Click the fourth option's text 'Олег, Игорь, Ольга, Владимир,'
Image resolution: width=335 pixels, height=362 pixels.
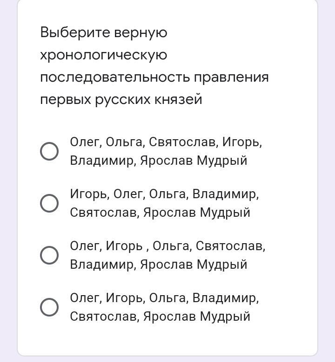pyautogui.click(x=164, y=298)
